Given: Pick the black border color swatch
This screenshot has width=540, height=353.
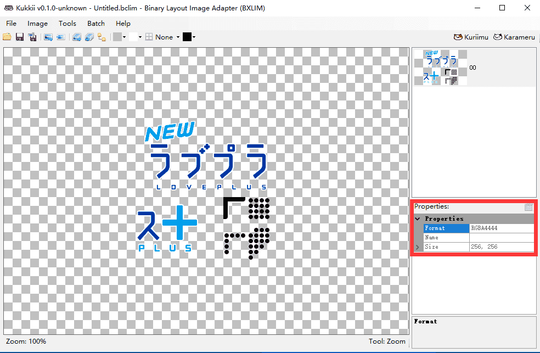Looking at the screenshot, I should (187, 37).
